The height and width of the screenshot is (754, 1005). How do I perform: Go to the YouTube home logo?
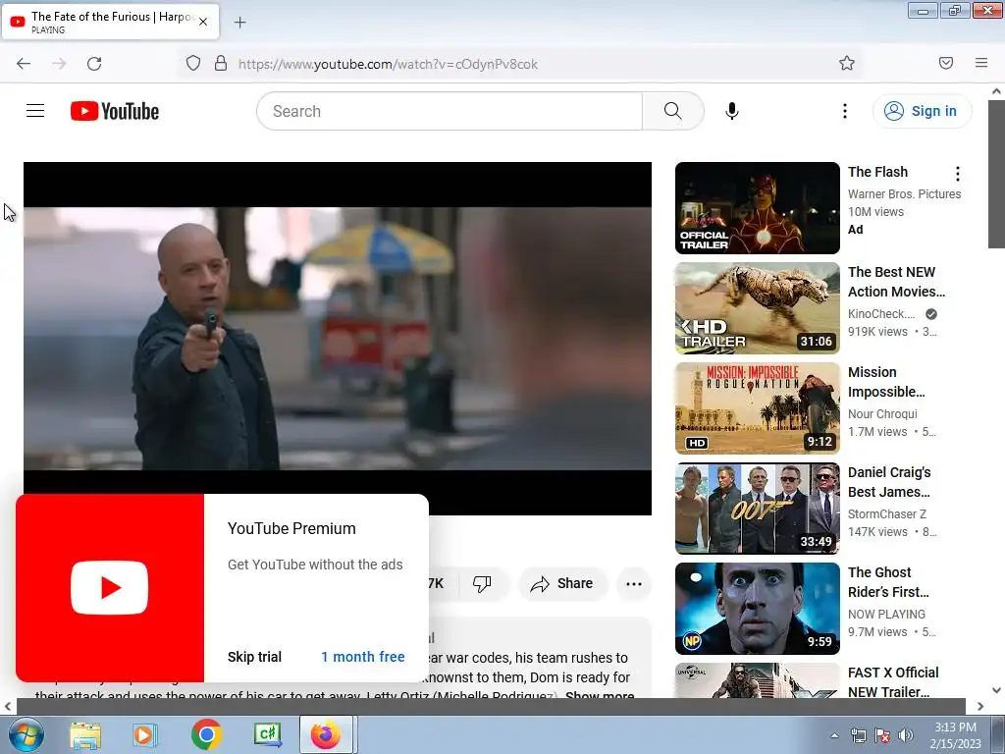pos(115,111)
